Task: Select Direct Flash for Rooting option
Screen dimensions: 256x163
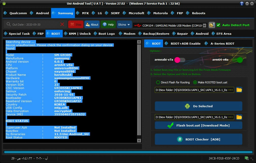Action: [173, 82]
